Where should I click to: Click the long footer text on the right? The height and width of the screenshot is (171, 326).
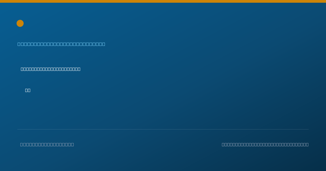click(x=265, y=144)
